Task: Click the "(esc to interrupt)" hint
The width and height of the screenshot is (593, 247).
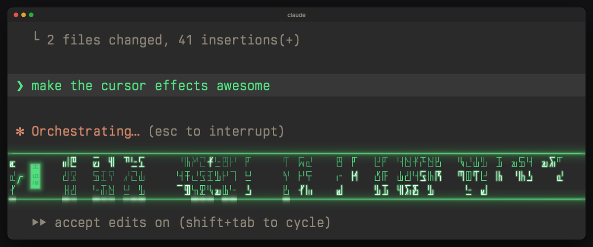Action: point(216,131)
